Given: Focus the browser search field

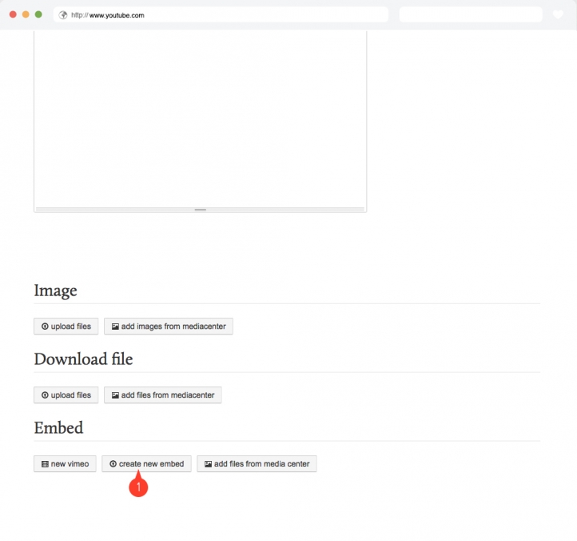Looking at the screenshot, I should [471, 14].
